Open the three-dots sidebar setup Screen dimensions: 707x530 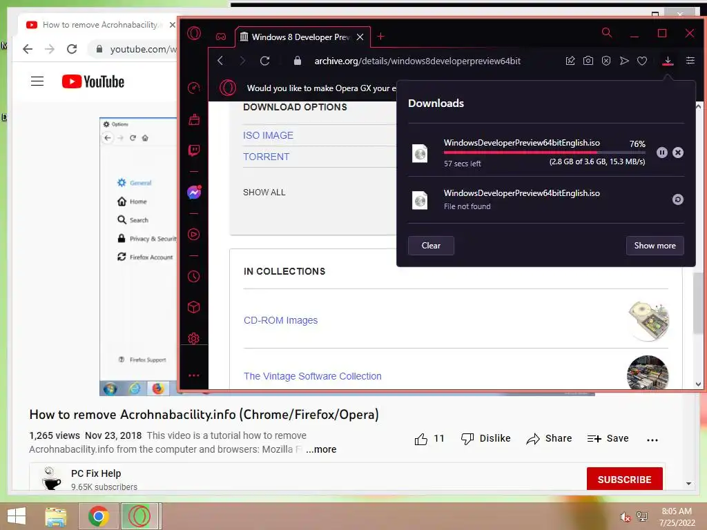pos(194,375)
